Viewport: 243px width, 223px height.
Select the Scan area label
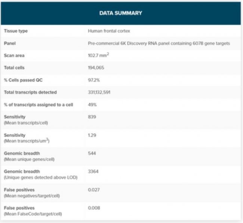pyautogui.click(x=14, y=56)
